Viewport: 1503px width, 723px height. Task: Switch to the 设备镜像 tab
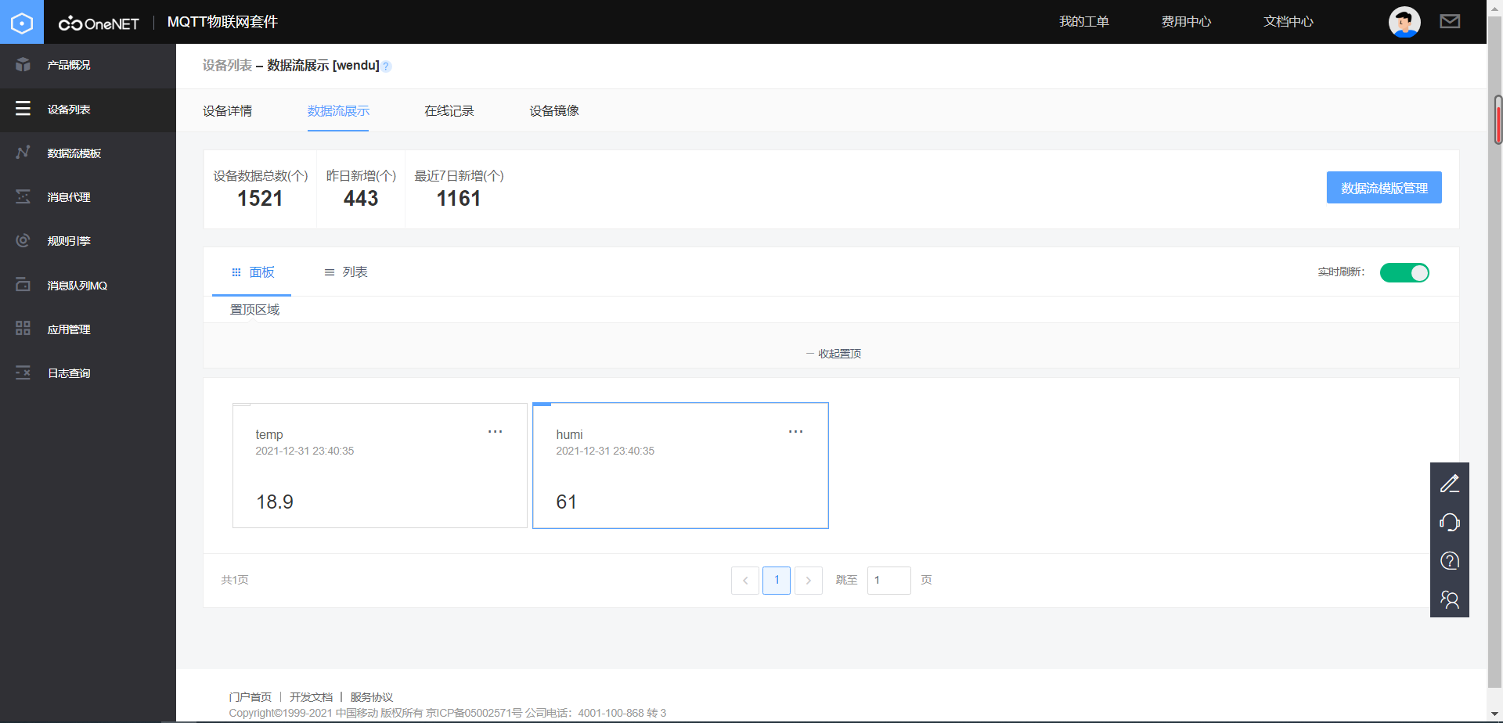[554, 111]
